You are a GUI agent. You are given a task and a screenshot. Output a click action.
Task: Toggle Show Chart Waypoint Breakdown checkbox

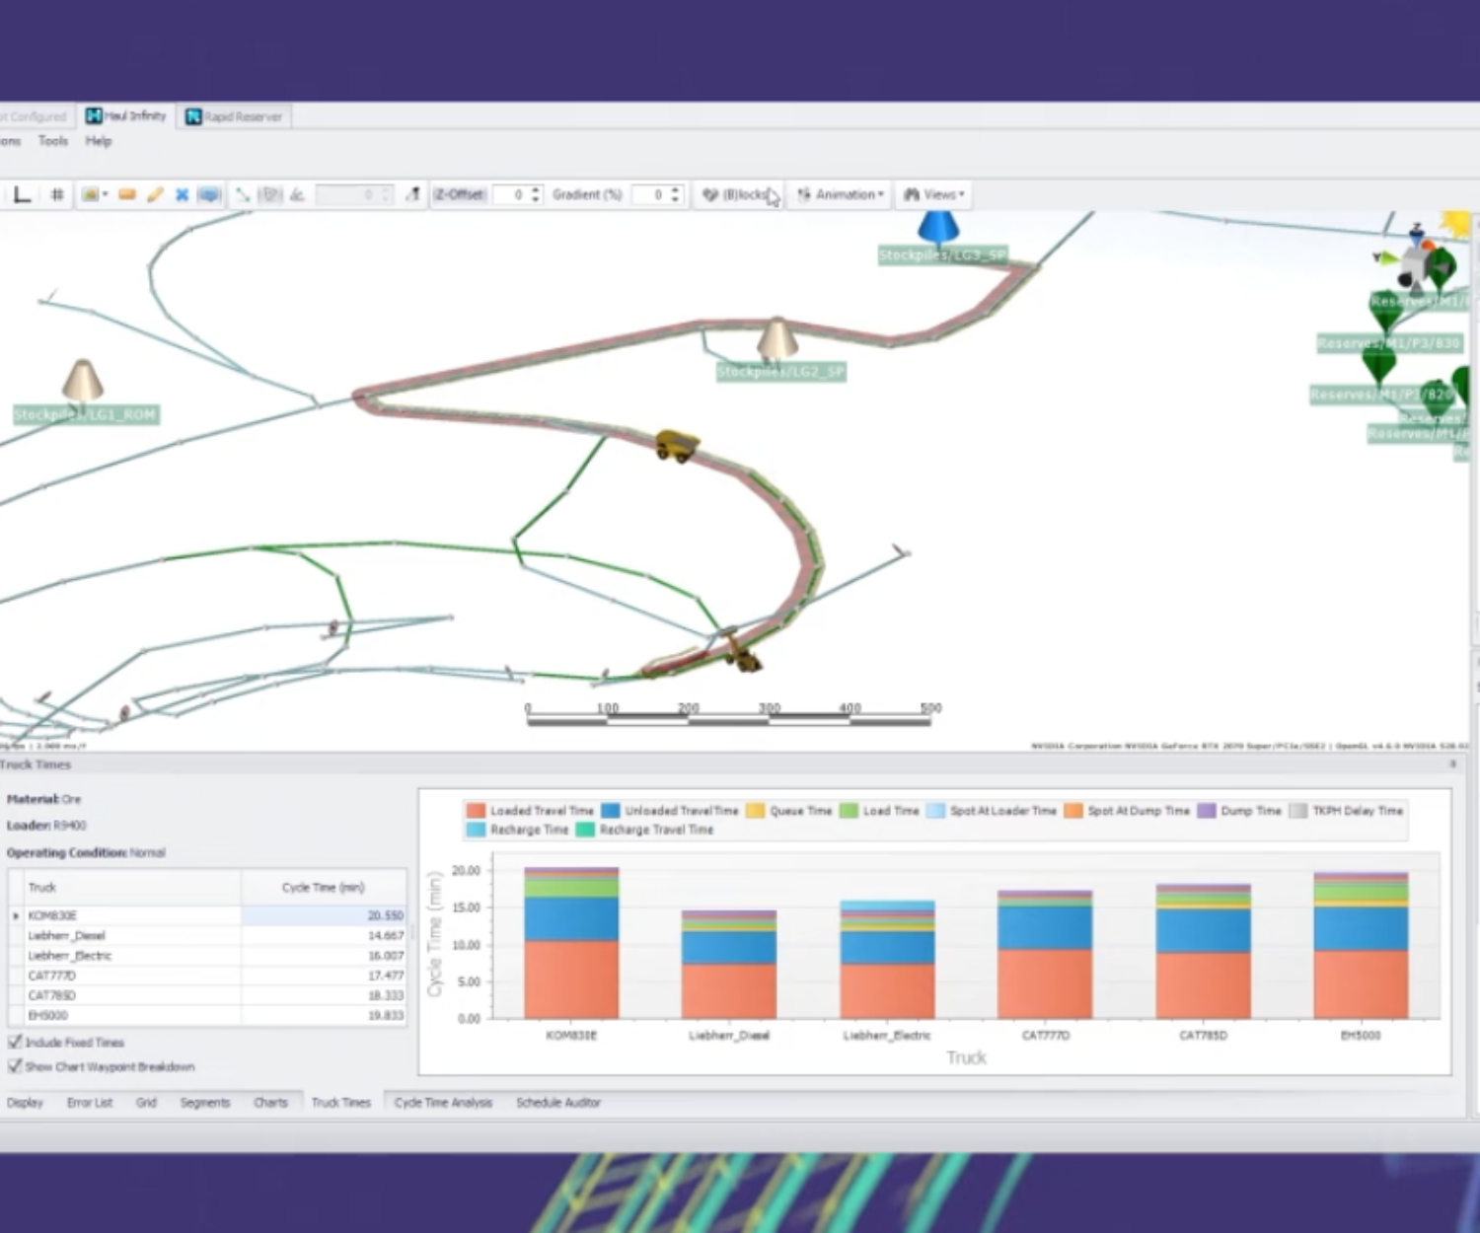coord(15,1066)
